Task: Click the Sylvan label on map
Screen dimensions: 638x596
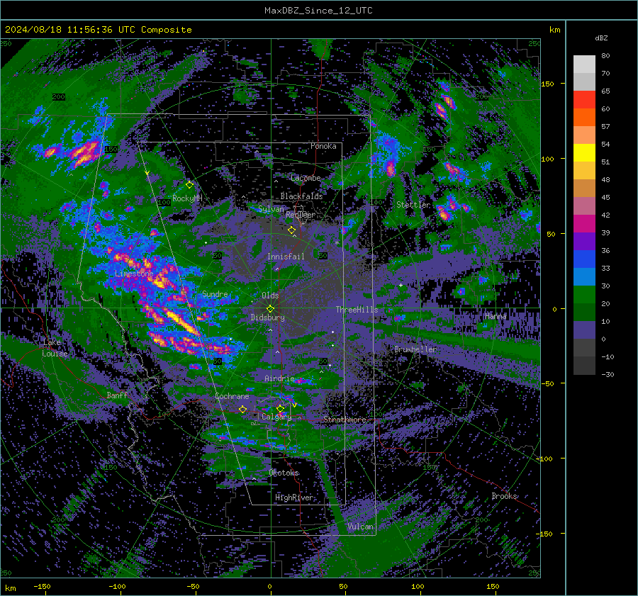Action: pyautogui.click(x=271, y=209)
